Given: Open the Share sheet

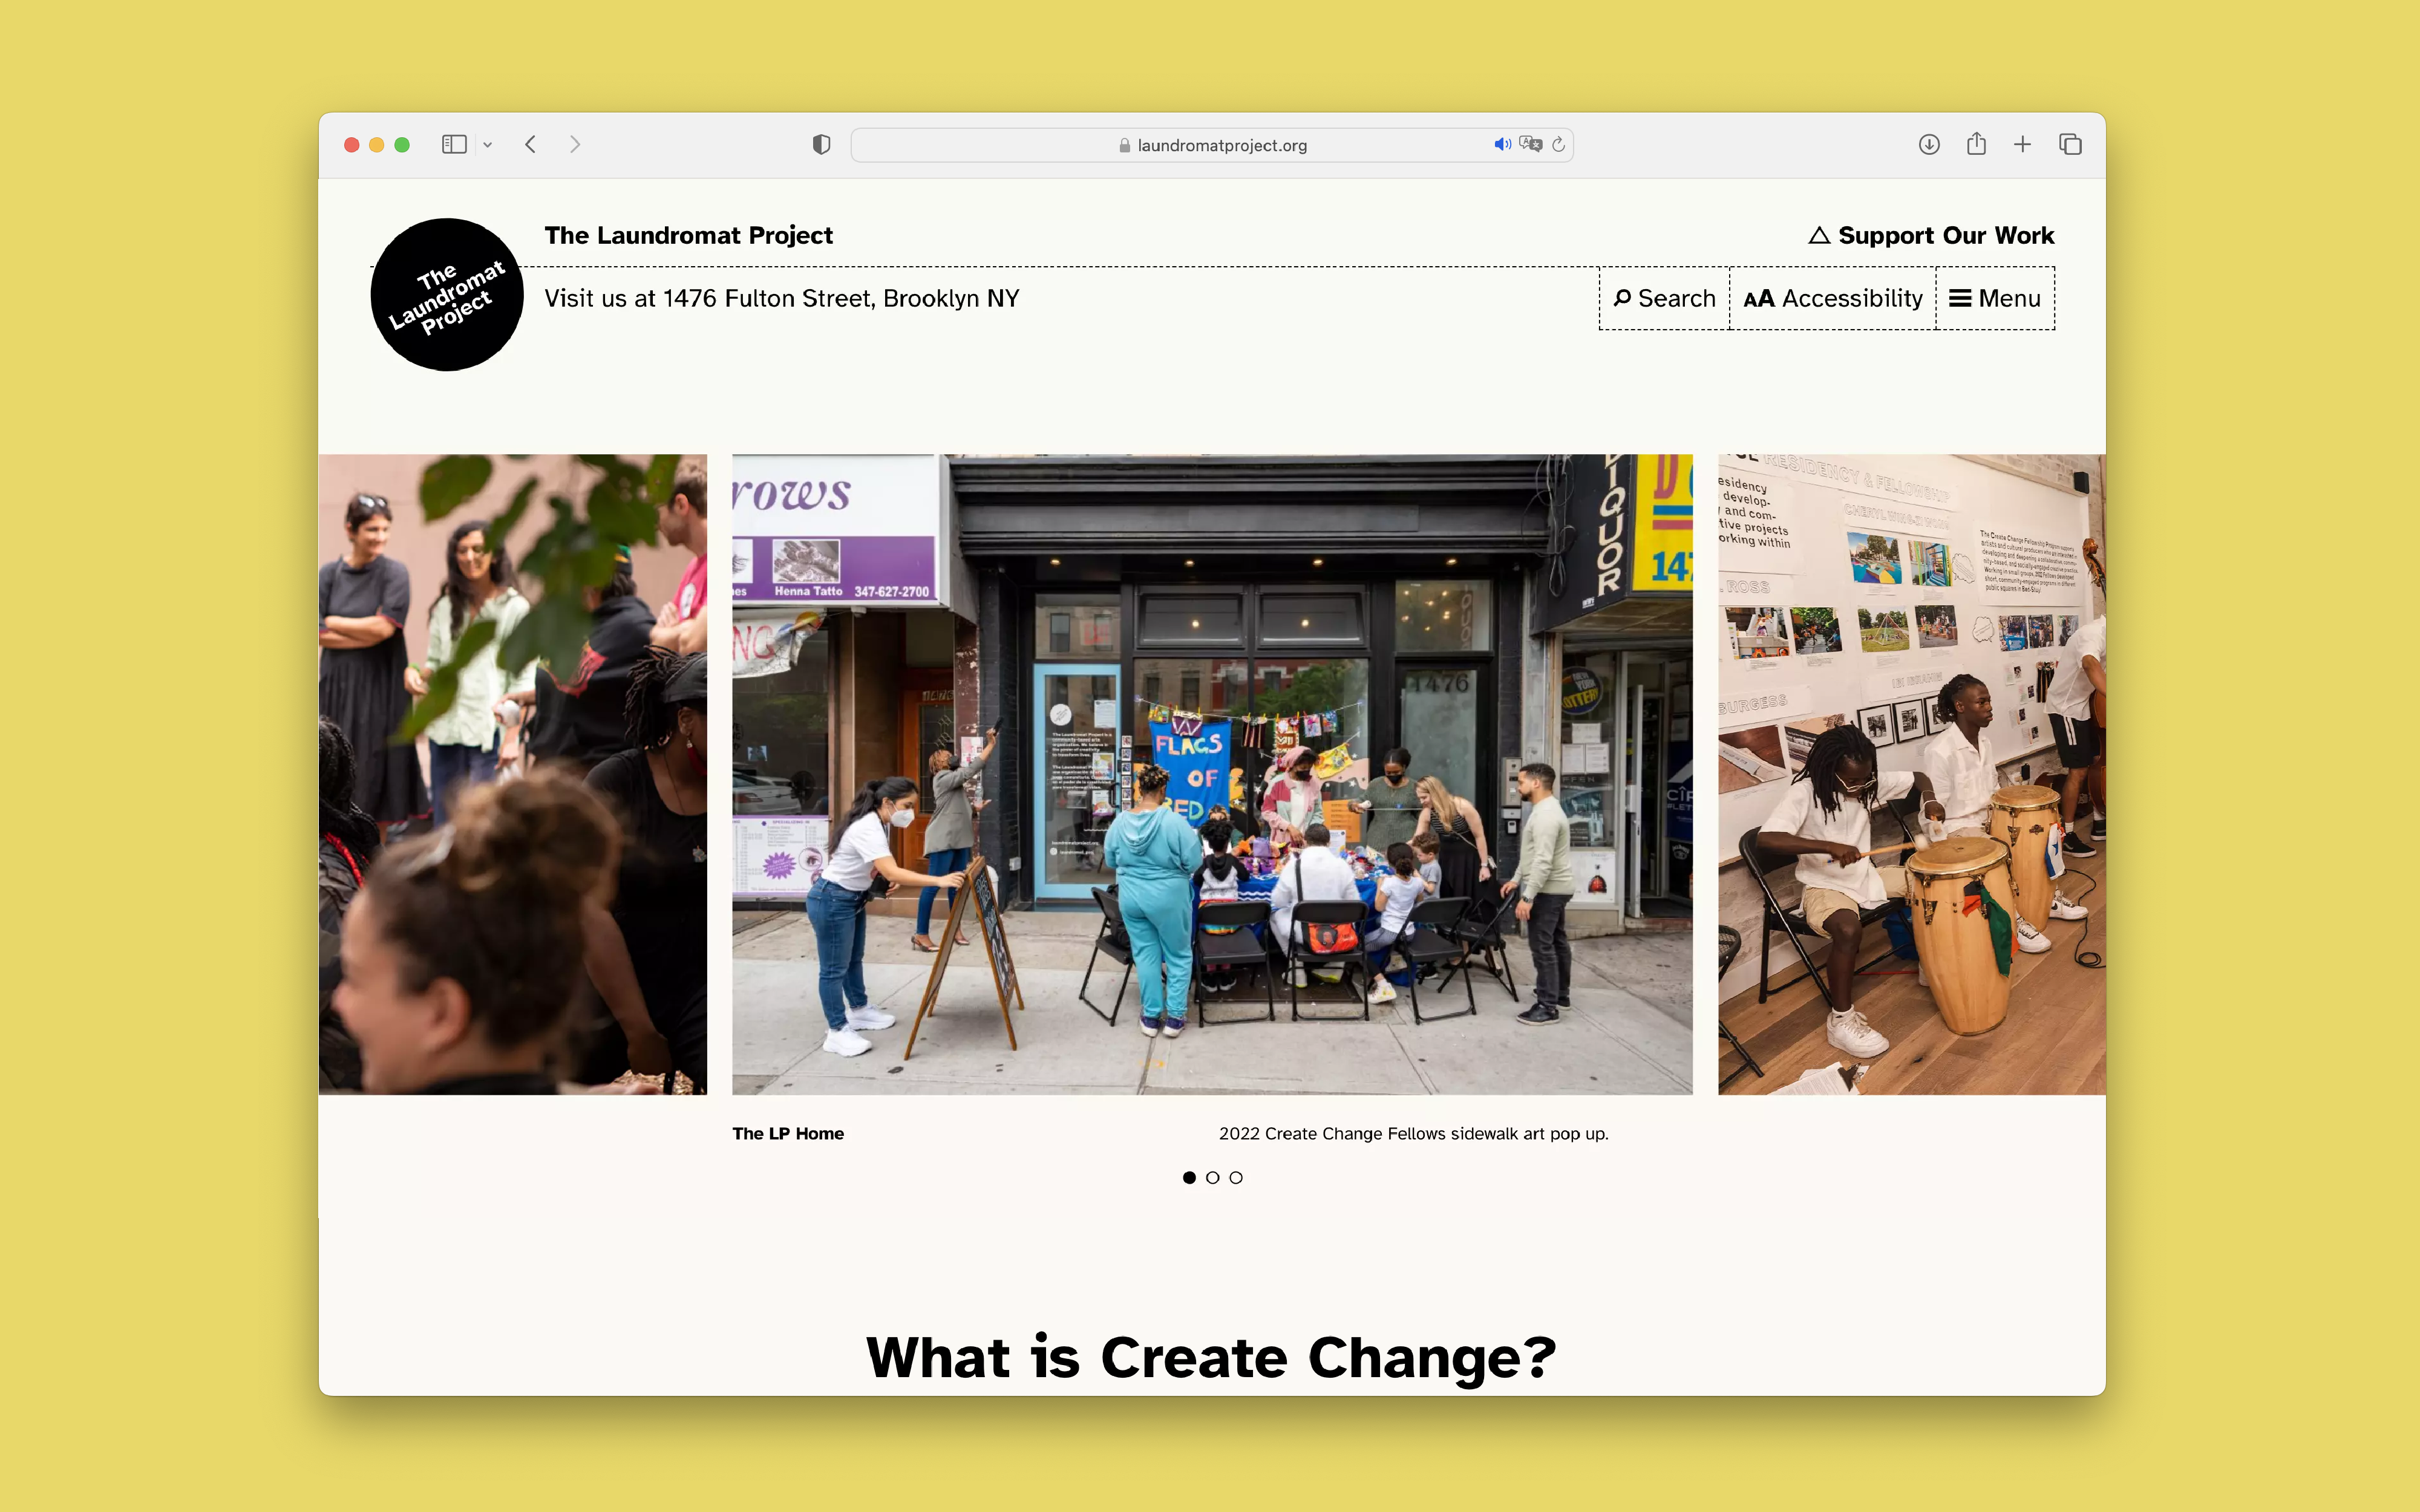Looking at the screenshot, I should tap(1976, 145).
